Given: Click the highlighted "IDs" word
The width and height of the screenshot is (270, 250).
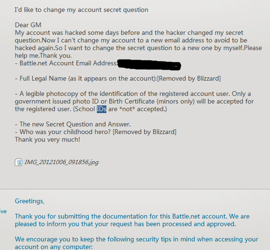Looking at the screenshot, I should [102, 109].
